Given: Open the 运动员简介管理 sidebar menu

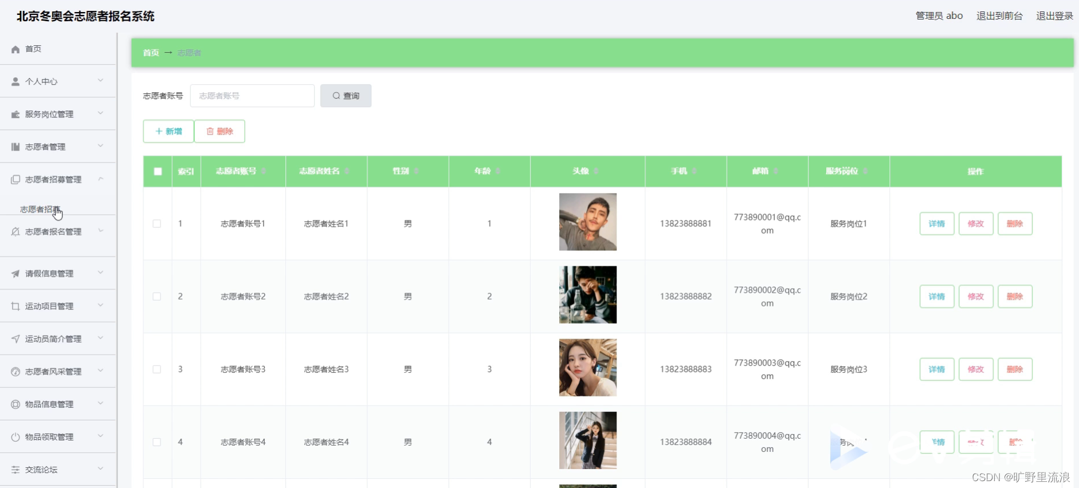Looking at the screenshot, I should click(x=53, y=339).
